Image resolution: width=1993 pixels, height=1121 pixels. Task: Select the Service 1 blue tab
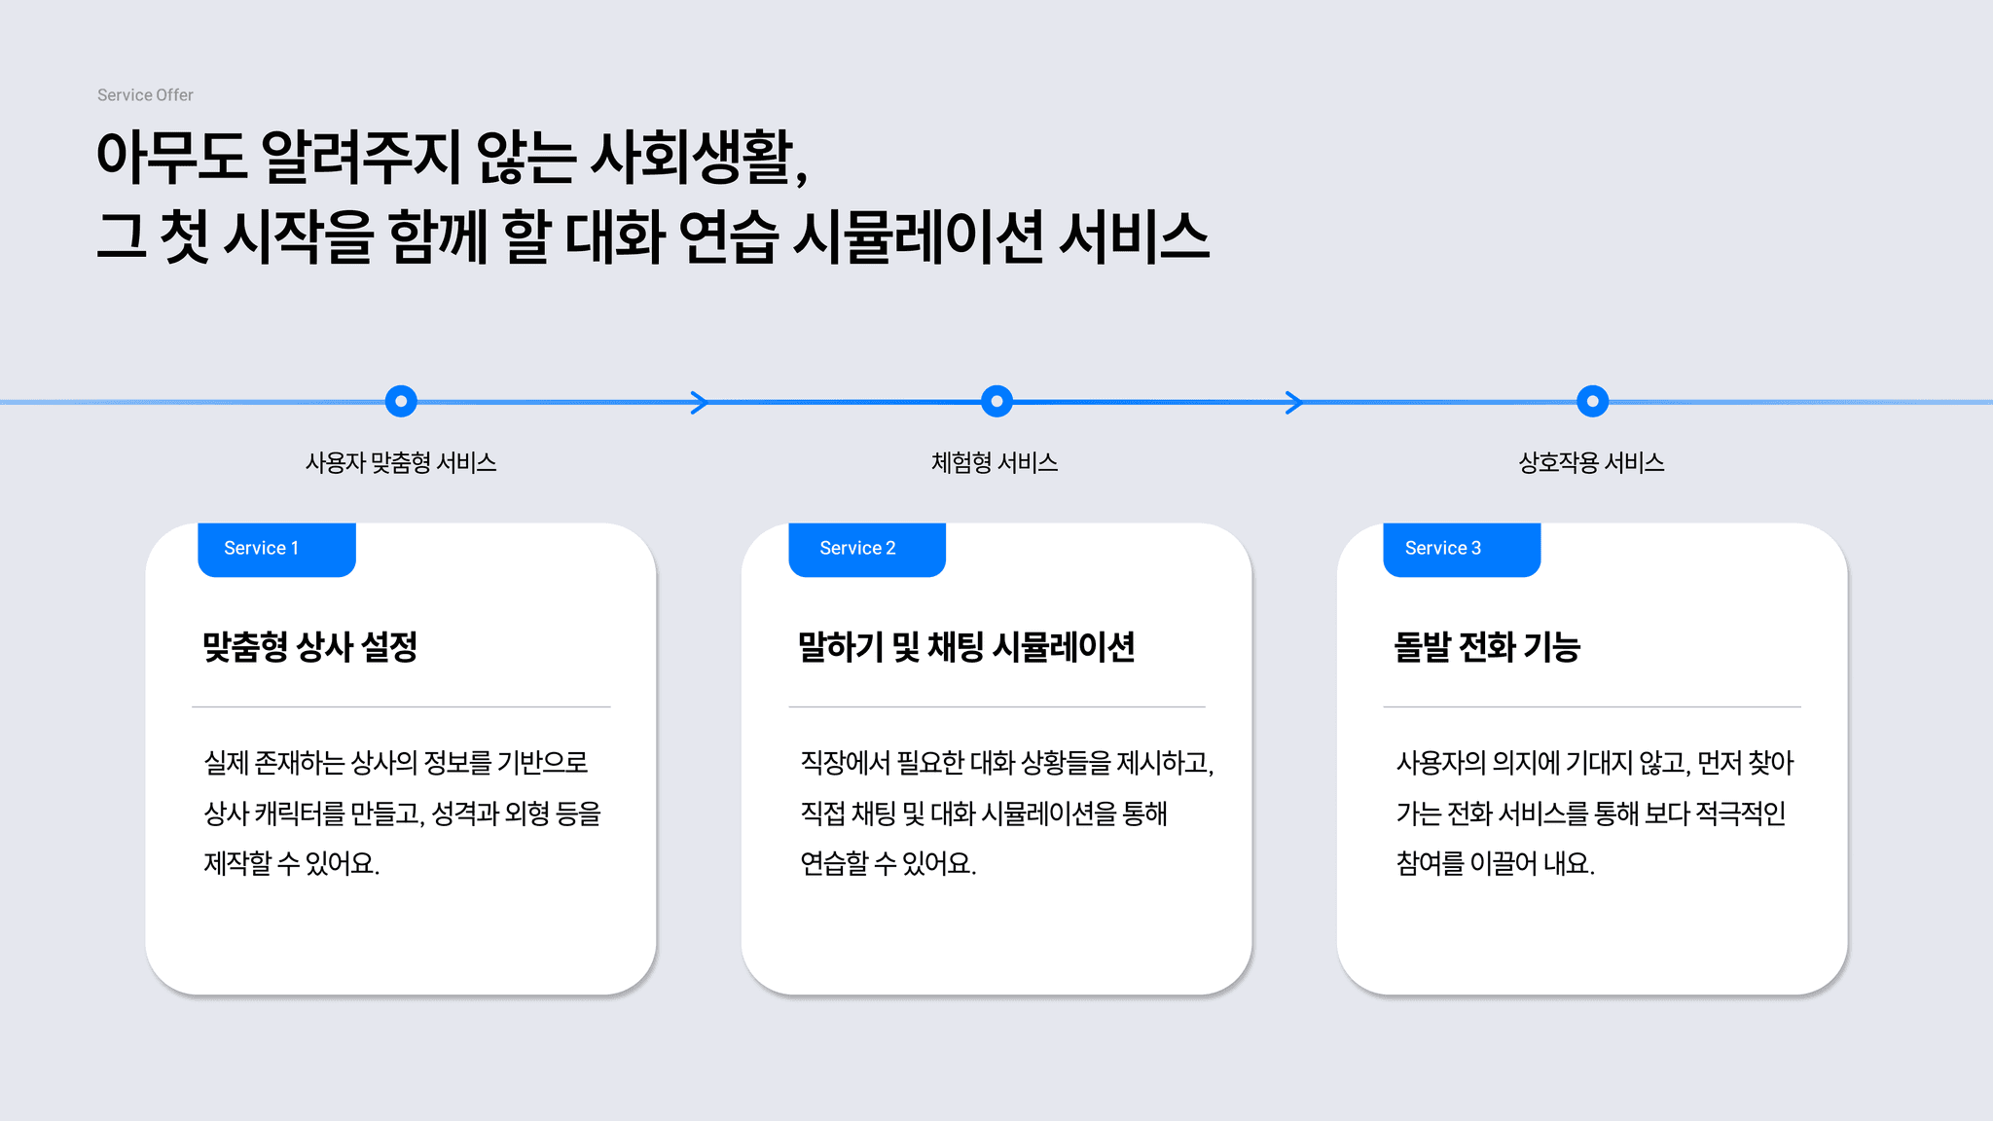point(276,549)
